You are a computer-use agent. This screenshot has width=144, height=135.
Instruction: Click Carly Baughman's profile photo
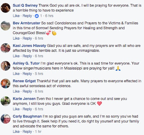point(5,119)
